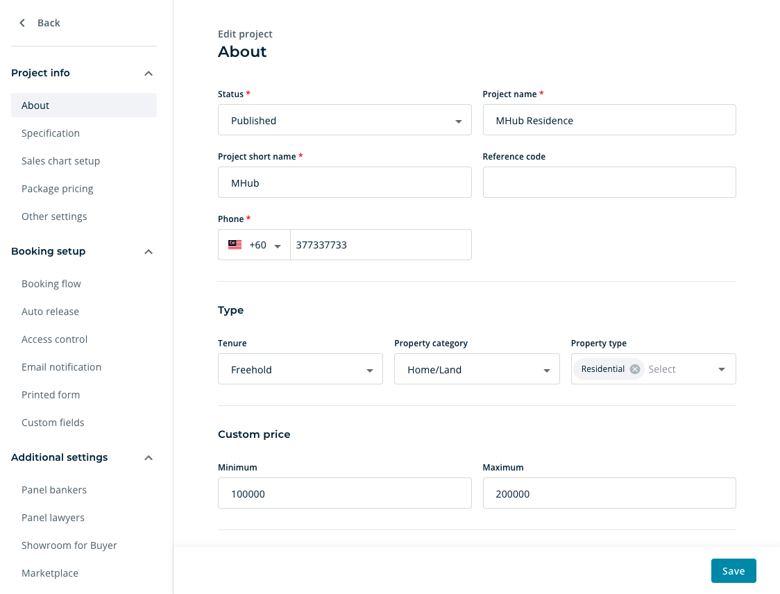This screenshot has height=594, width=780.
Task: Navigate to Email notification settings
Action: pos(61,366)
